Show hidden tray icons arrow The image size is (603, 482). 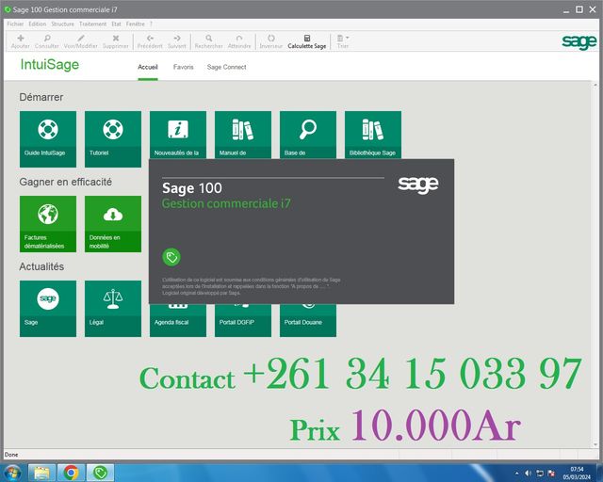[x=517, y=474]
